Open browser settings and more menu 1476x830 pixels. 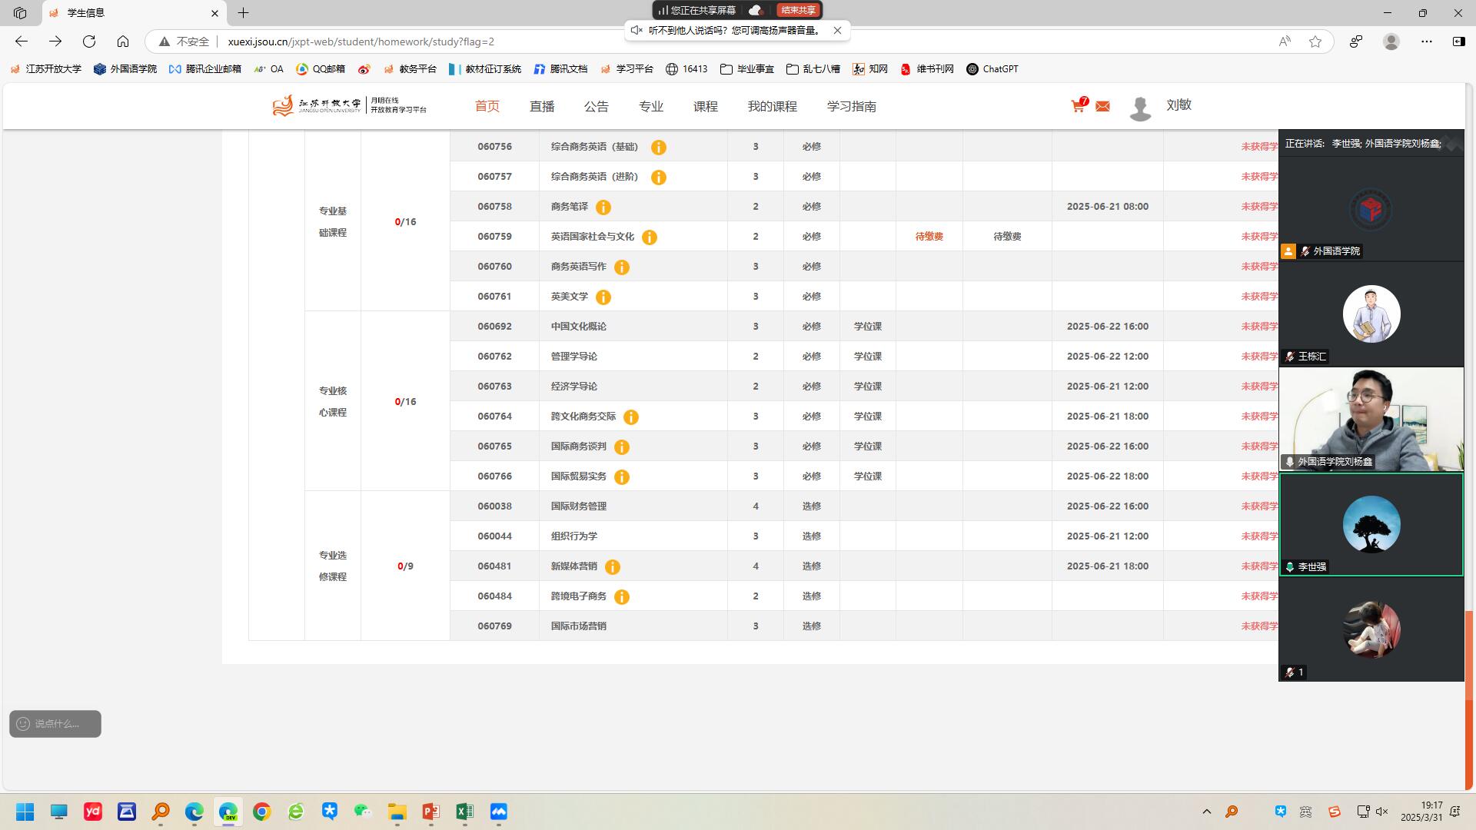coord(1427,41)
